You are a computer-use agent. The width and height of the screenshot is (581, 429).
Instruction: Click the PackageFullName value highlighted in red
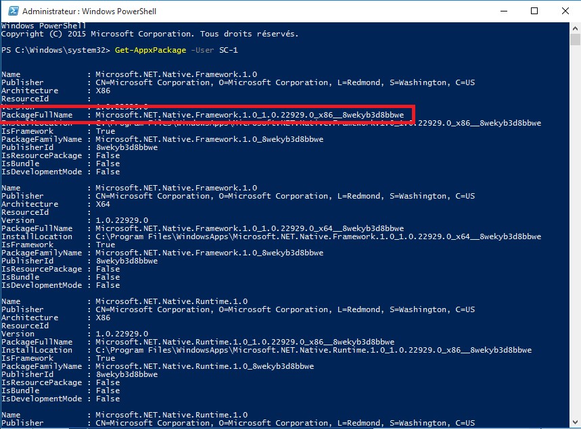[250, 115]
